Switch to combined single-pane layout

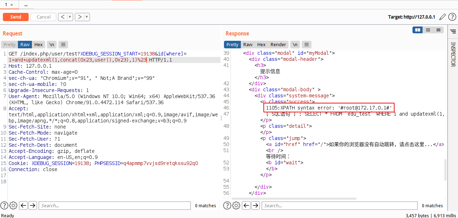click(x=438, y=30)
